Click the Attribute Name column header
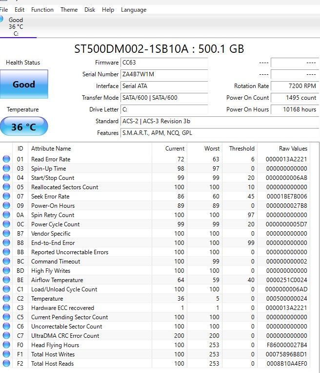 90,149
